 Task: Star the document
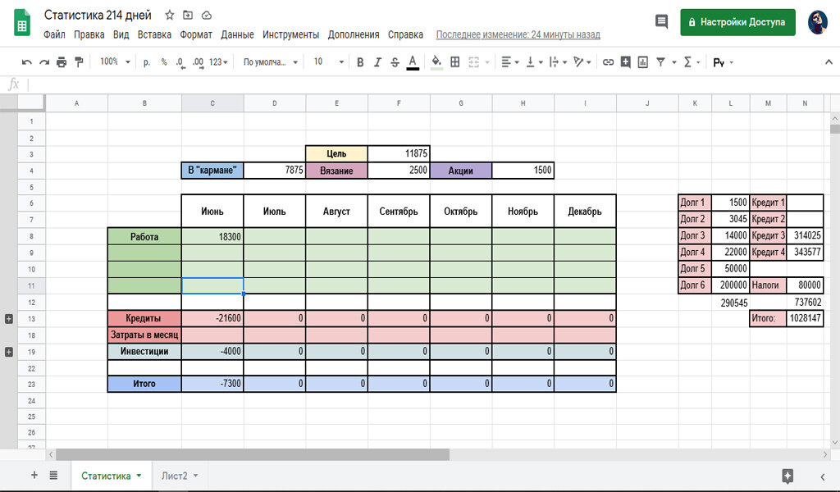[169, 15]
